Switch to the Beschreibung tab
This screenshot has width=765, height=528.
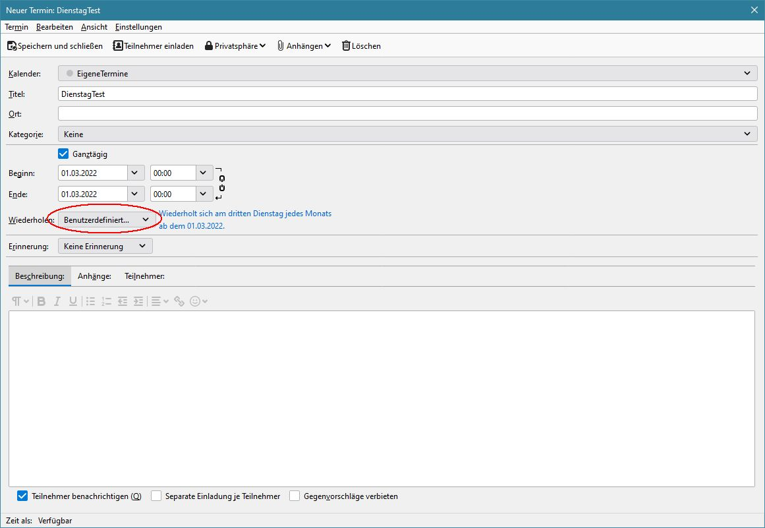(x=40, y=276)
